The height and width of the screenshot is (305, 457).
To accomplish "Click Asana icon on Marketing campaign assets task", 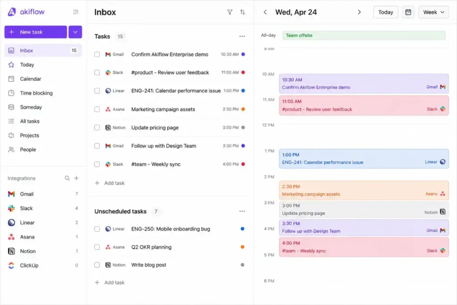I will coord(108,109).
